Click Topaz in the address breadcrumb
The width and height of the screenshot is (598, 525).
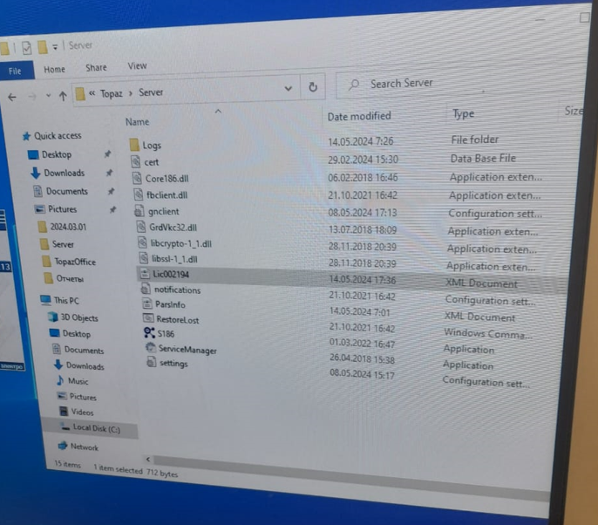point(112,93)
